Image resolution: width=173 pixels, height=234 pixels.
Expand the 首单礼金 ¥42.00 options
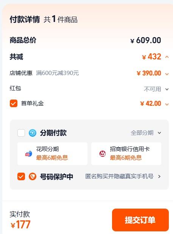[167, 104]
